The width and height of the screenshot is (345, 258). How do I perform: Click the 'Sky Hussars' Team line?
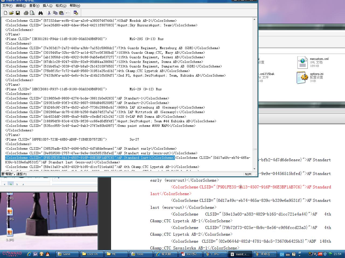[101, 25]
